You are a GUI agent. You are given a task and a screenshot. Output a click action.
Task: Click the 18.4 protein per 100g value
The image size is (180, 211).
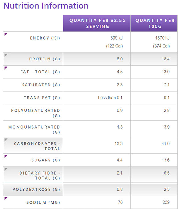(165, 59)
